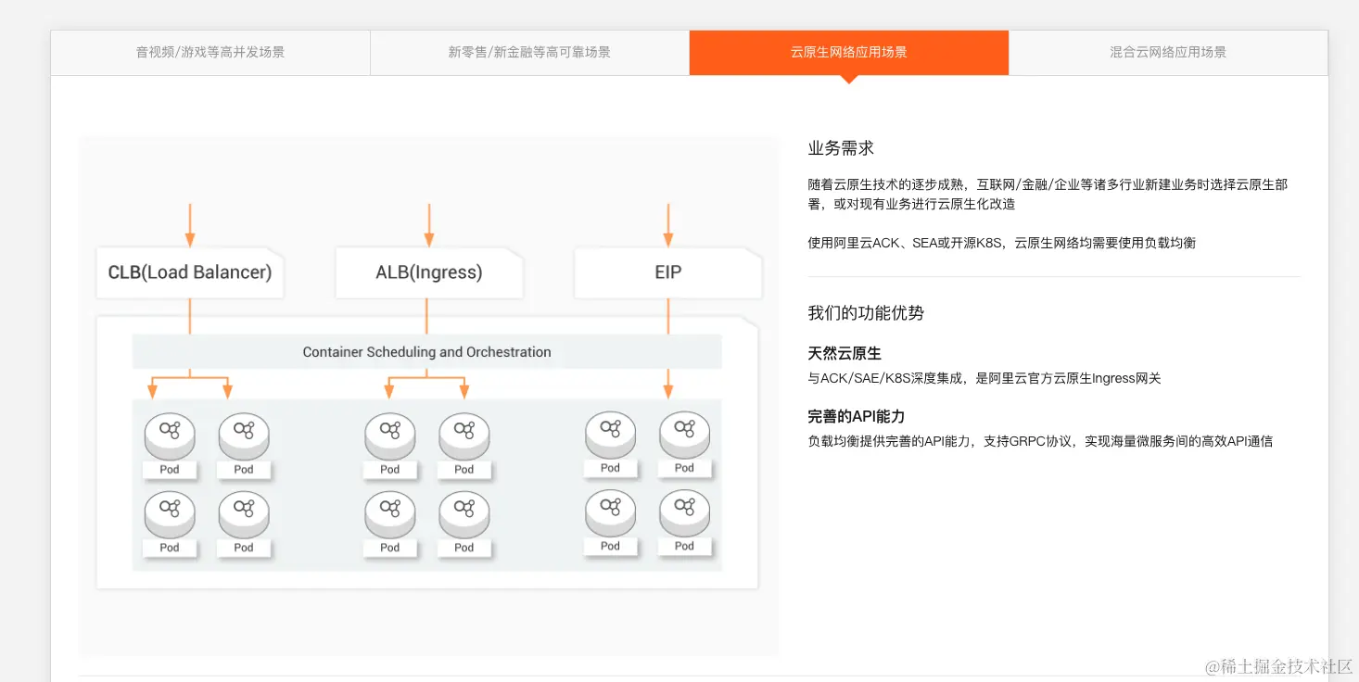Click text starting 与ACK/SAE/K8S深度集成
This screenshot has width=1359, height=682.
(984, 378)
